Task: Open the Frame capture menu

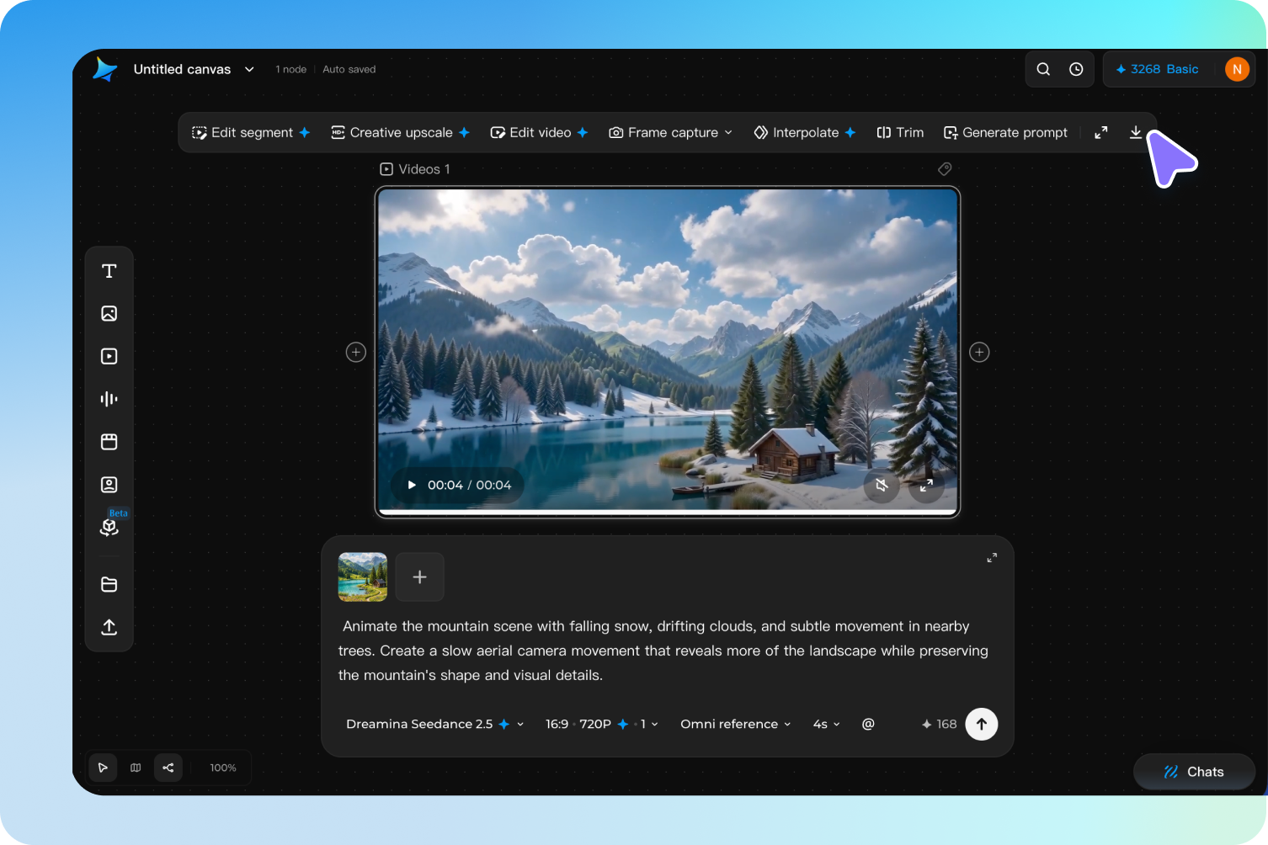Action: 670,132
